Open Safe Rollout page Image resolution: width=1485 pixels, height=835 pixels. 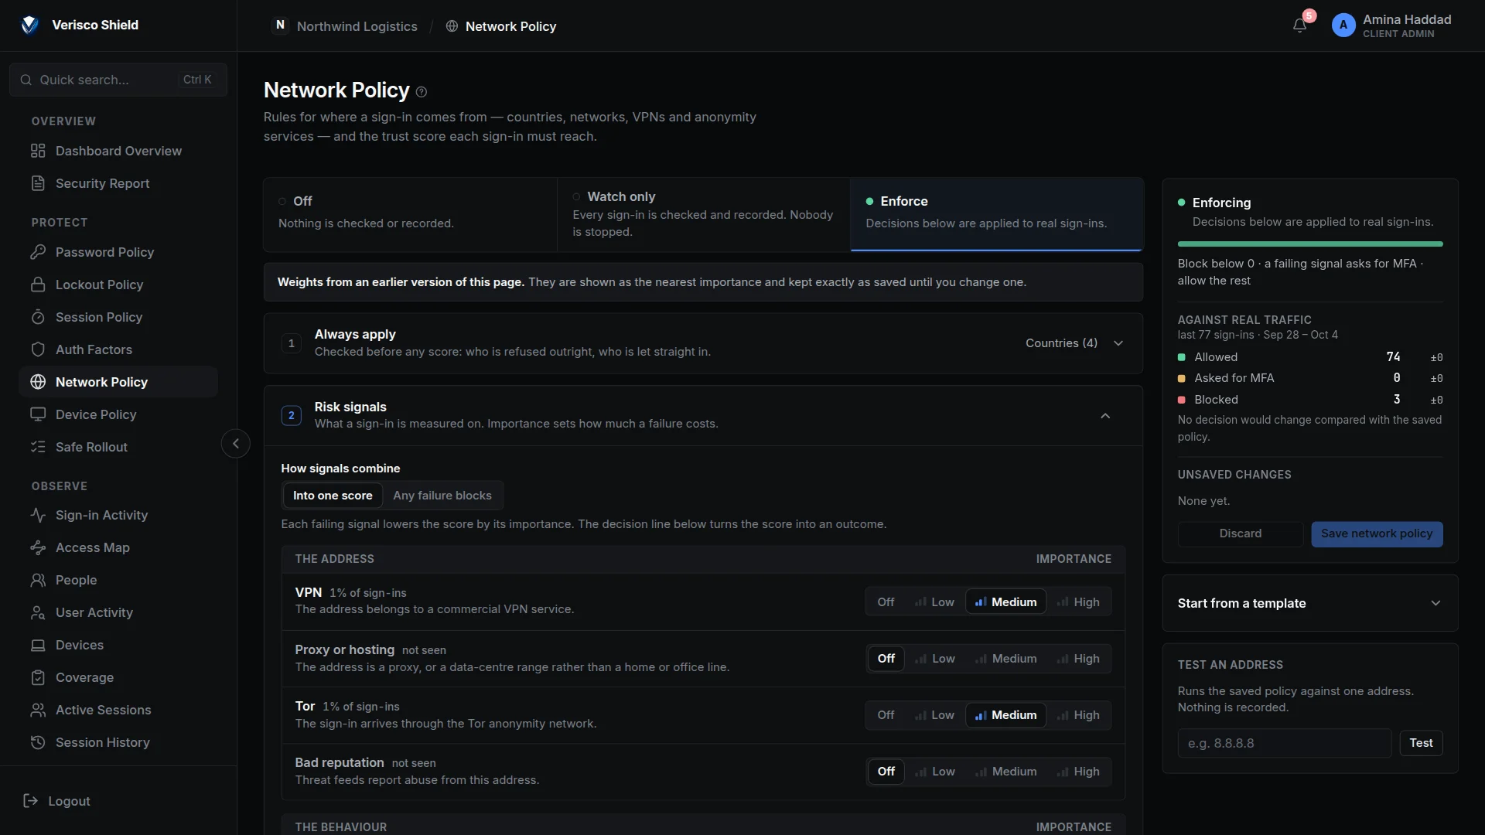pyautogui.click(x=118, y=447)
